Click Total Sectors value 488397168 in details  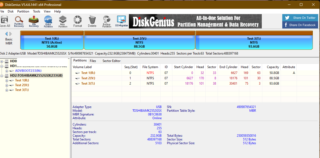(x=154, y=139)
